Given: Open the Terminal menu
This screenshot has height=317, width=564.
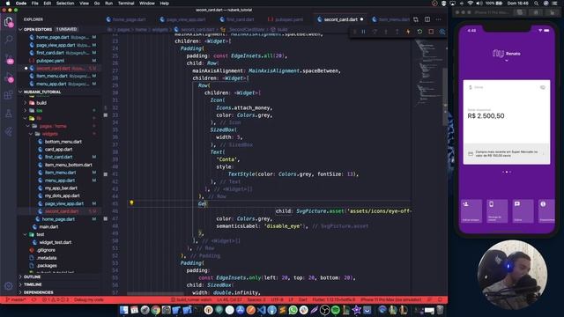Looking at the screenshot, I should (x=126, y=4).
